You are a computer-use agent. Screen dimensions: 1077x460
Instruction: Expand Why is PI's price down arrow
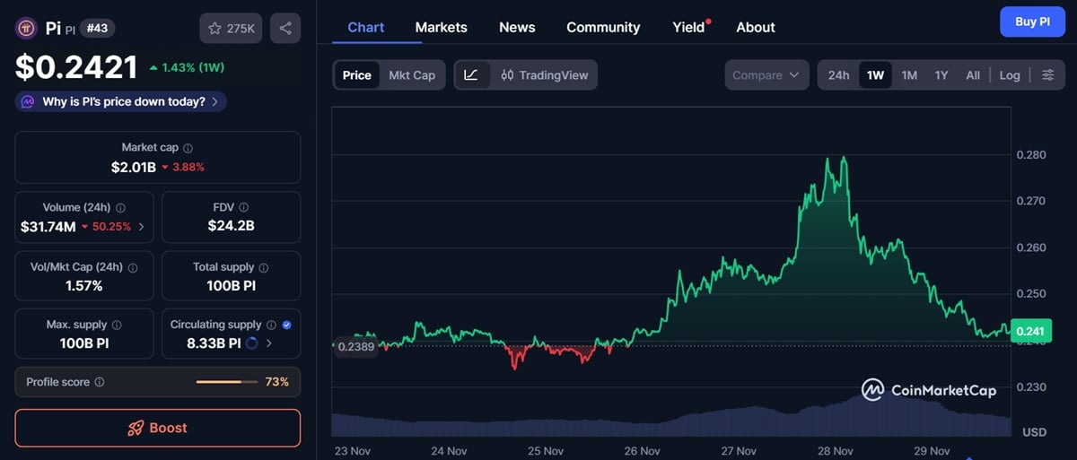tap(215, 101)
